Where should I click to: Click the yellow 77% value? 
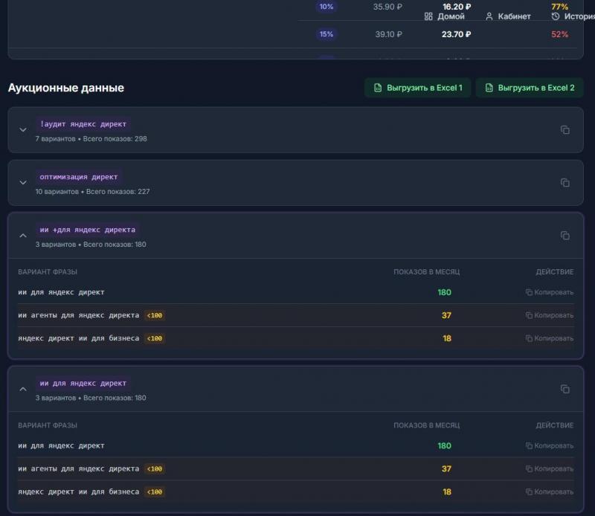pos(560,7)
